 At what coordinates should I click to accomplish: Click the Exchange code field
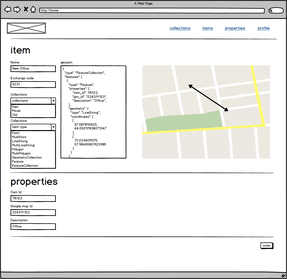pyautogui.click(x=33, y=84)
